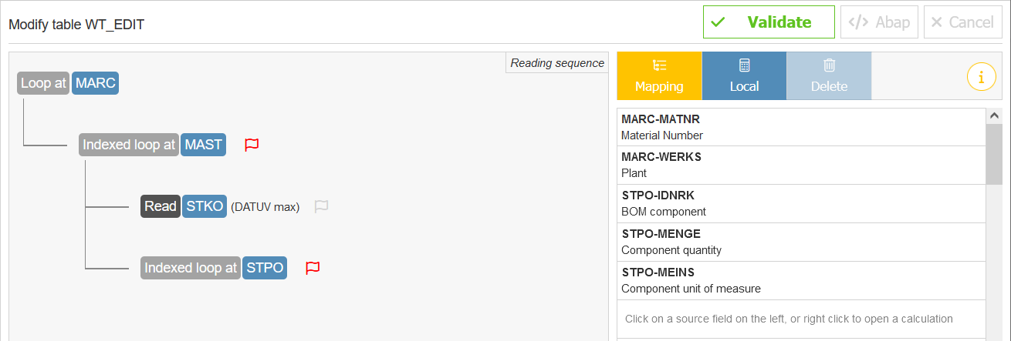Click the Delete trash icon
The image size is (1011, 341).
[829, 66]
